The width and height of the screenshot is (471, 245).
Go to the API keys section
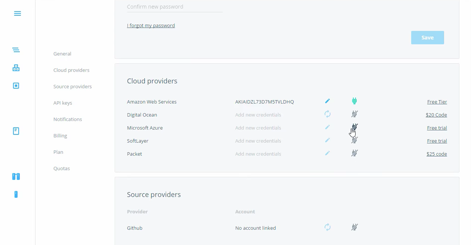(63, 103)
